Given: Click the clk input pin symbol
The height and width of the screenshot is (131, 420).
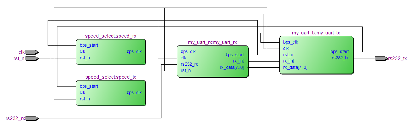Looking at the screenshot, I should pos(32,52).
